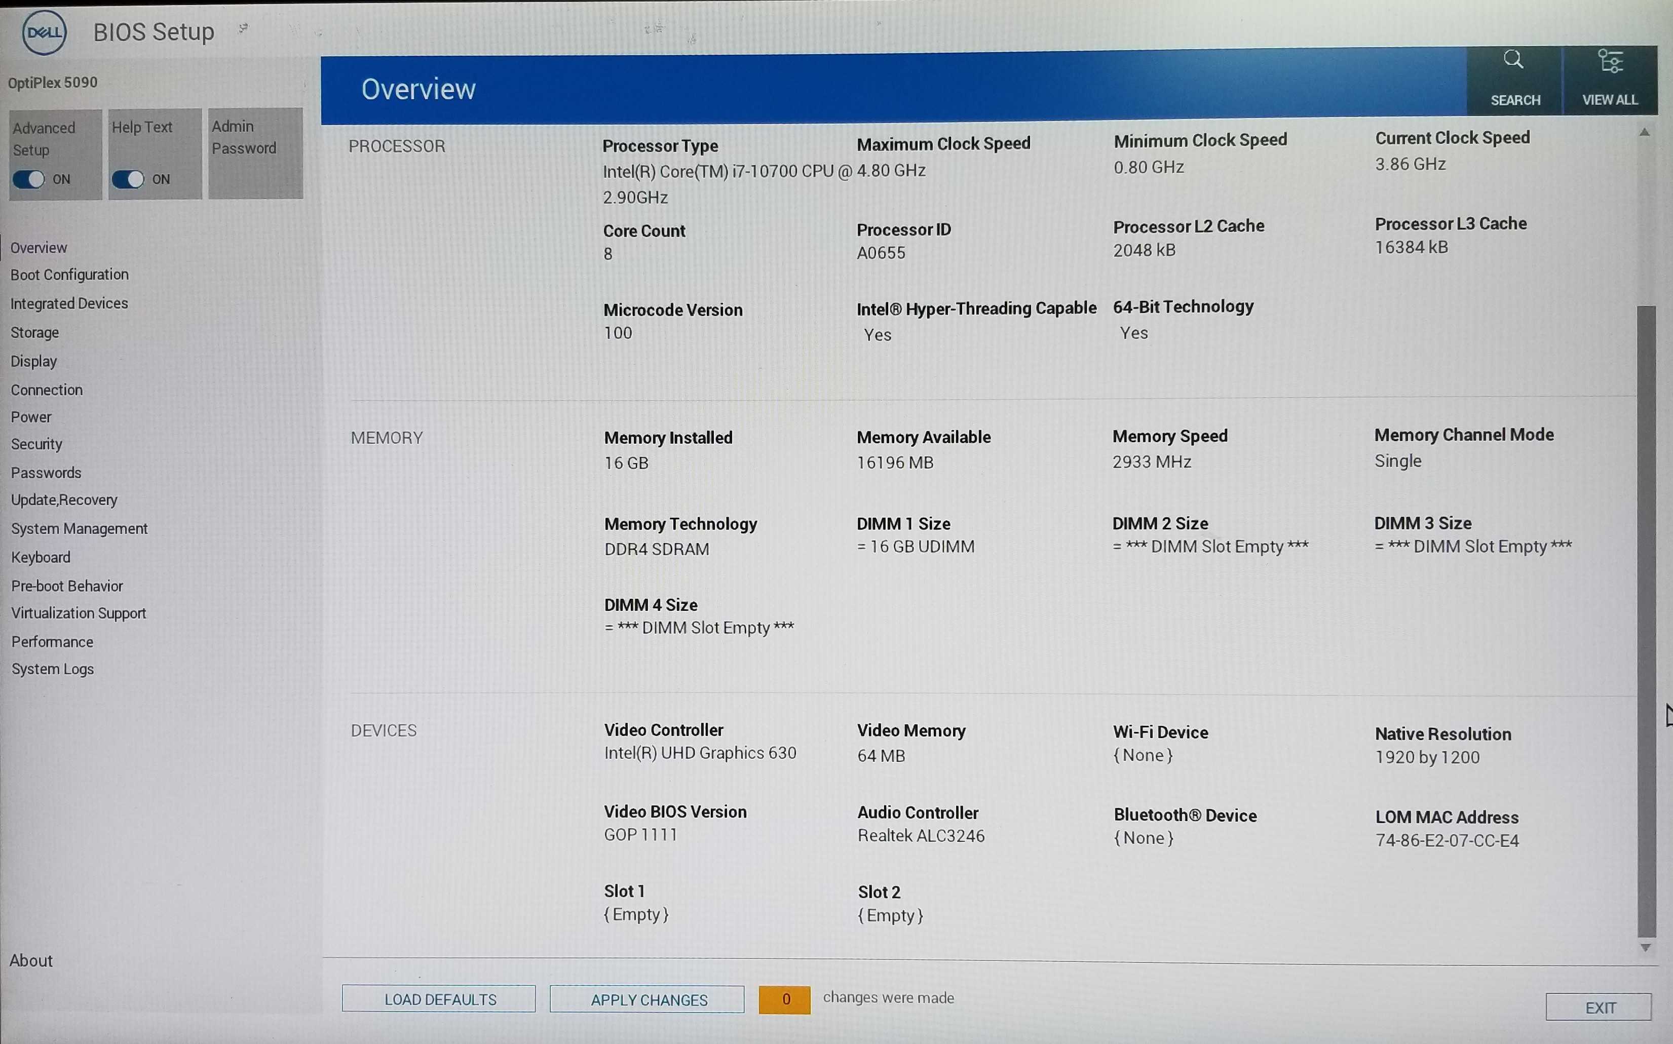Click the Video BIOS Version value GOP 1111
Image resolution: width=1673 pixels, height=1044 pixels.
[x=641, y=835]
